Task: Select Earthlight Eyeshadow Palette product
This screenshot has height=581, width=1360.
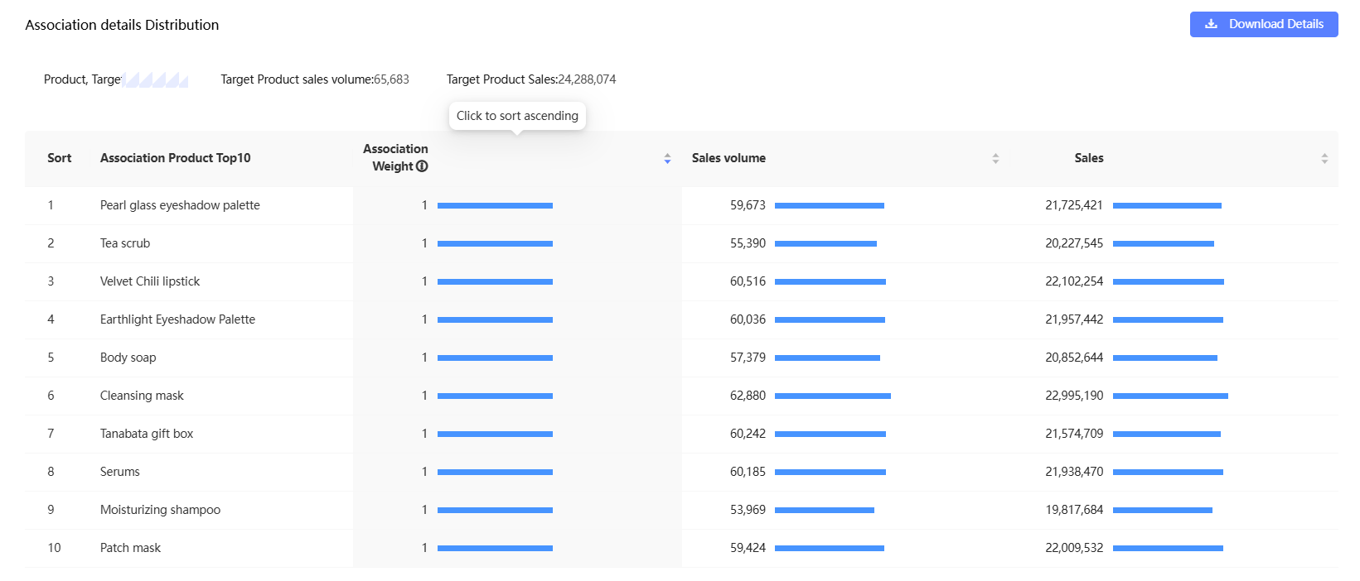Action: click(177, 319)
